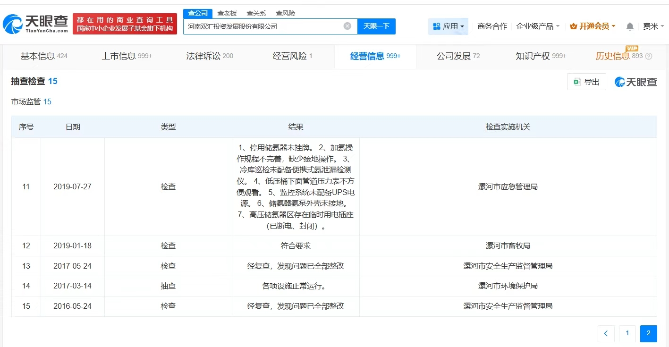Click the TianYanCha logo
669x347 pixels.
coord(35,24)
